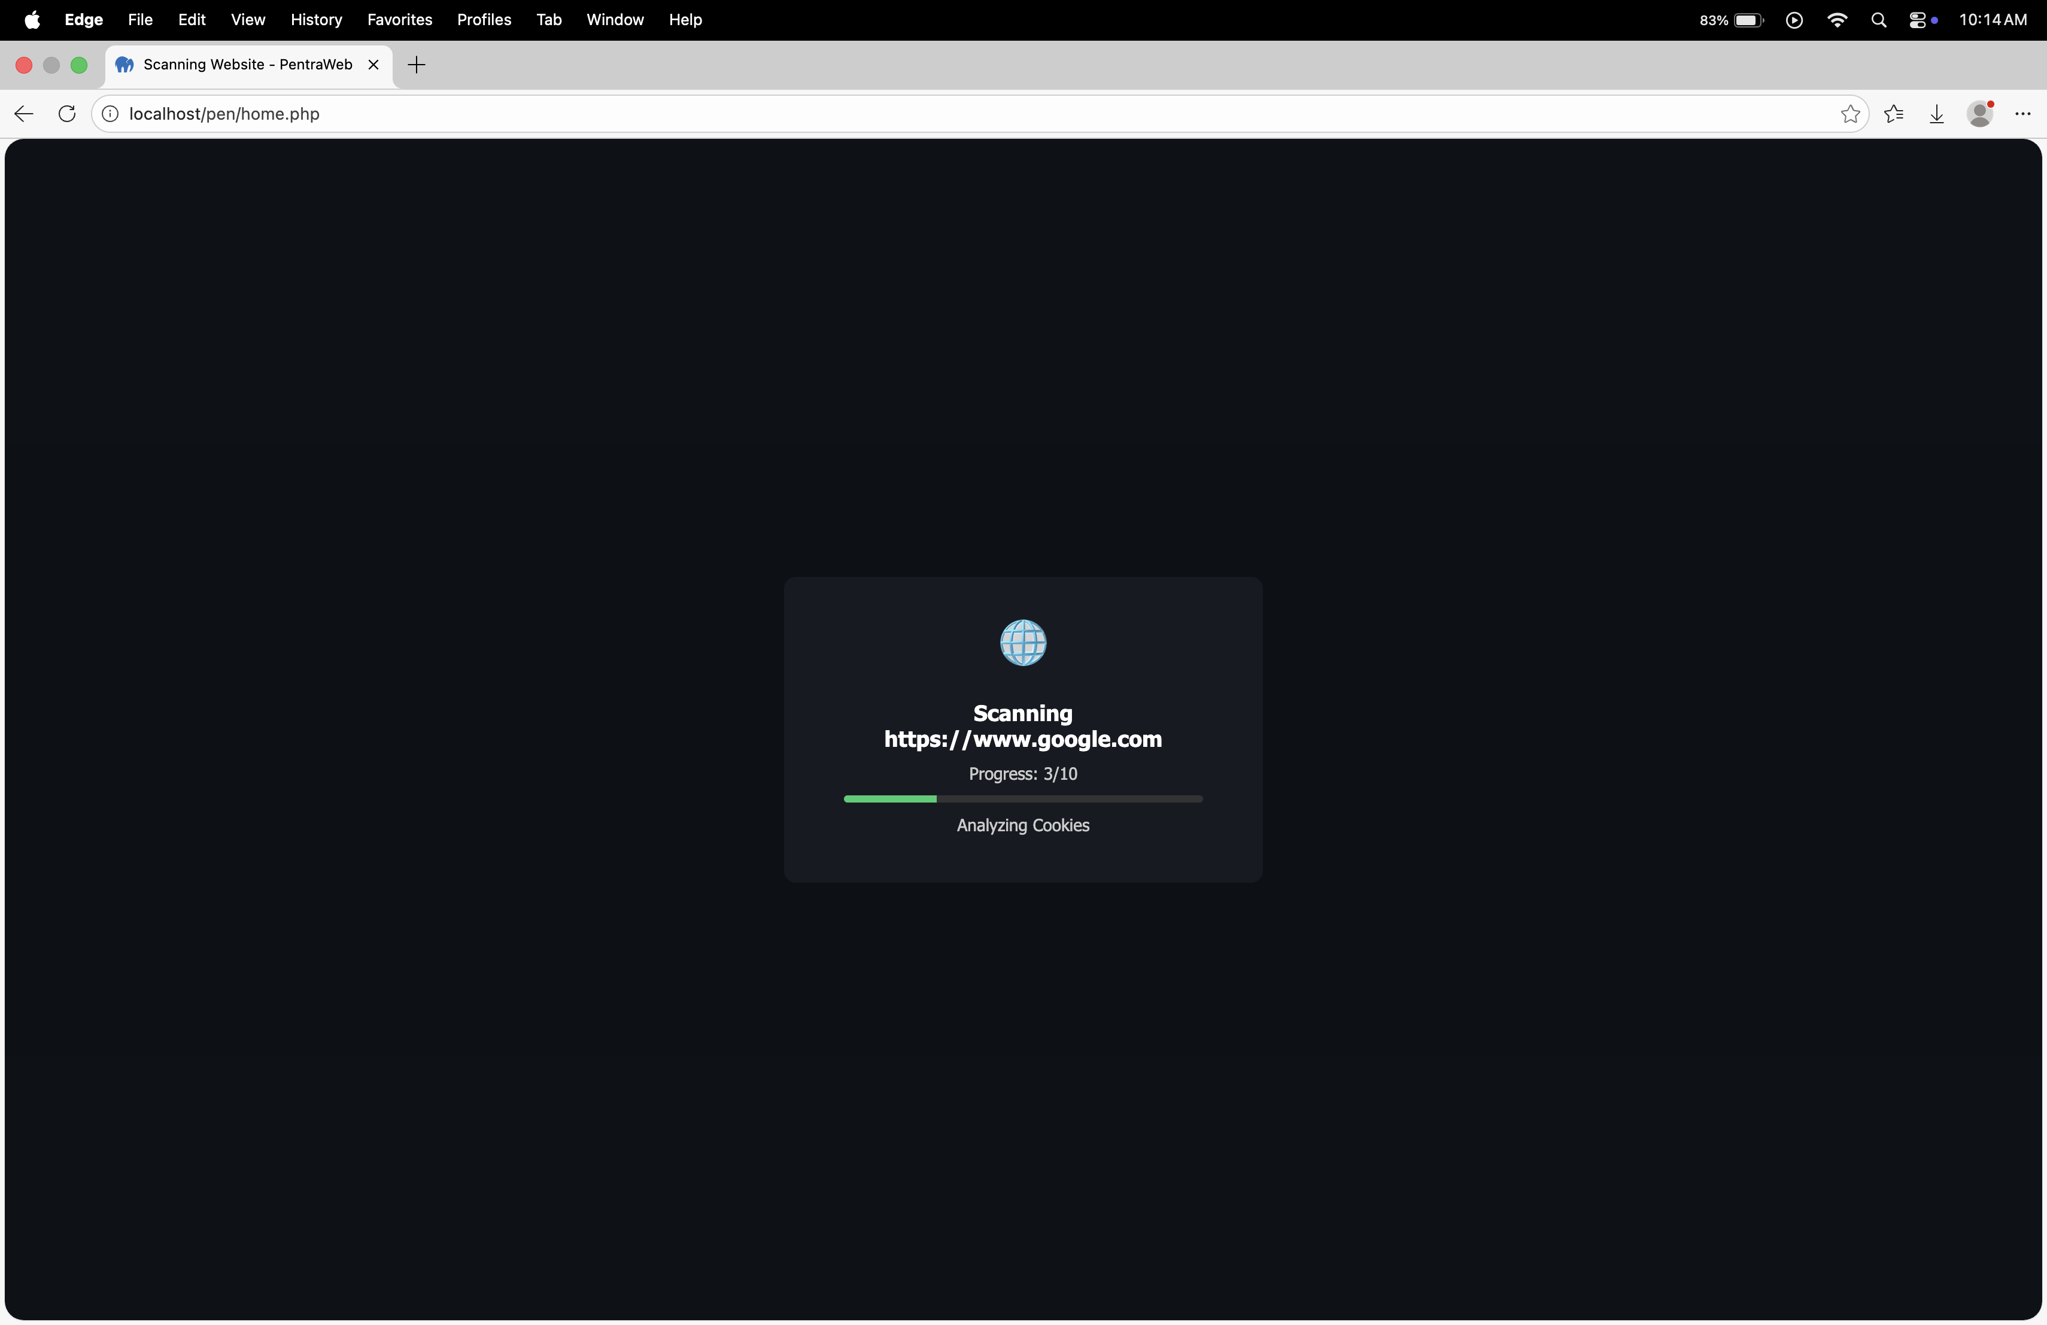
Task: Open the profile avatar icon
Action: pos(1980,114)
